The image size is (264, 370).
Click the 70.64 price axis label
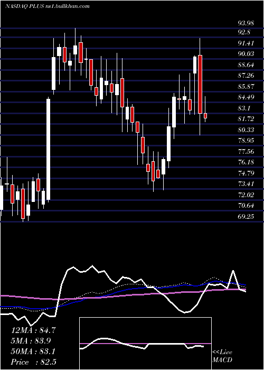[x=246, y=206]
